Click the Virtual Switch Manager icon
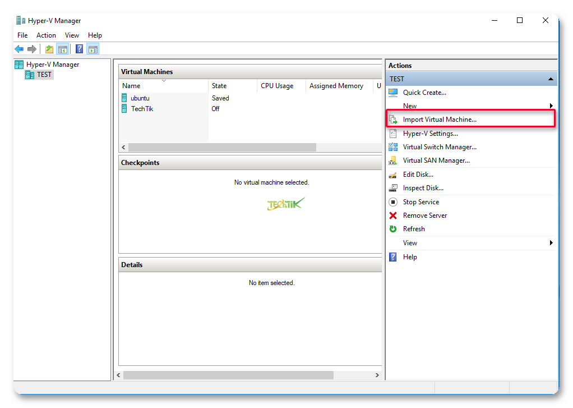The image size is (573, 408). [393, 147]
